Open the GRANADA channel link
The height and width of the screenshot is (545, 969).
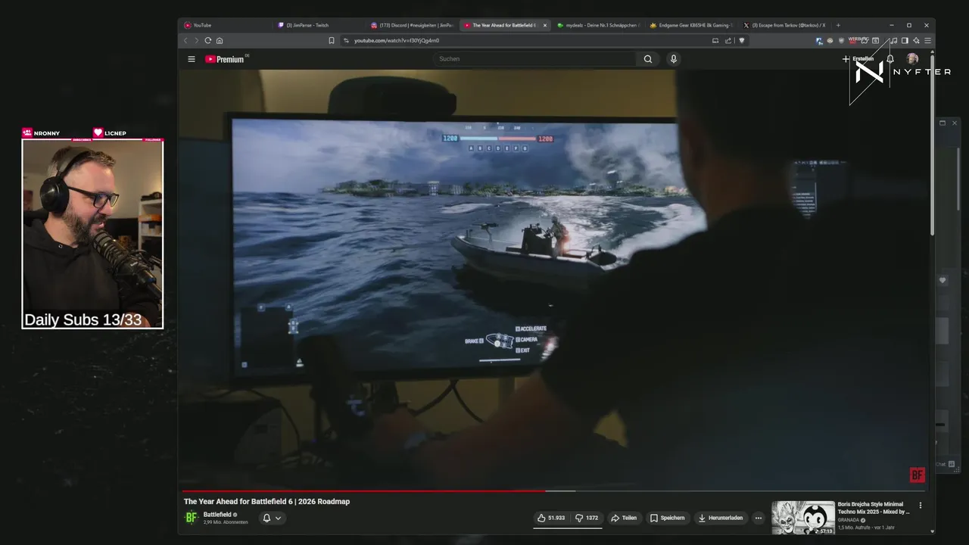[x=849, y=520]
